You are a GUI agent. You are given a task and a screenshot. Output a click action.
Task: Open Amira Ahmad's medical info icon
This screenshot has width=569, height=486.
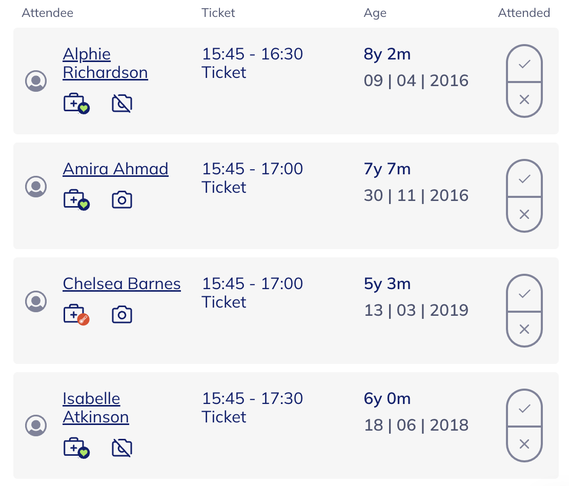click(76, 200)
